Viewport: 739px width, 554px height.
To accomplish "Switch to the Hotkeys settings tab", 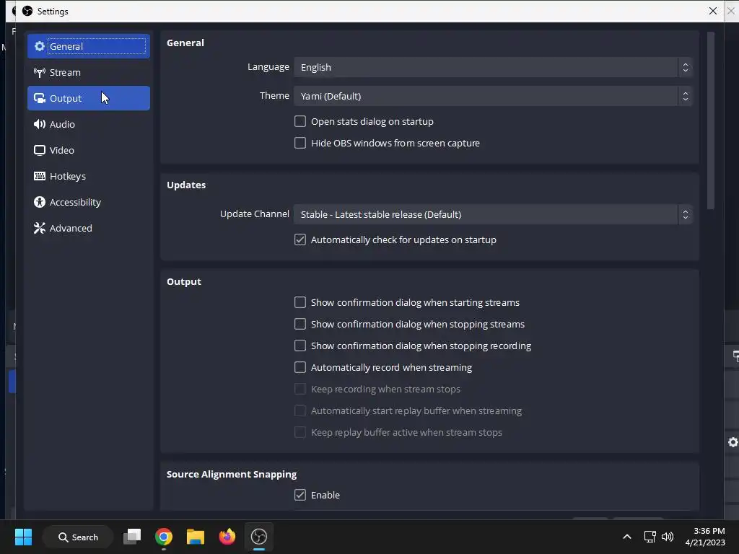I will click(x=89, y=176).
